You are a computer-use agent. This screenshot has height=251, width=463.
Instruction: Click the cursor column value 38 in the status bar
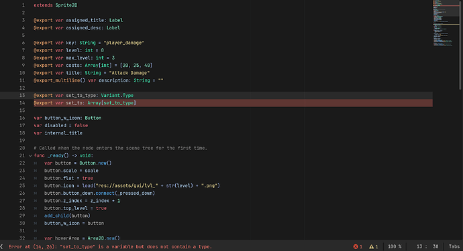point(435,246)
